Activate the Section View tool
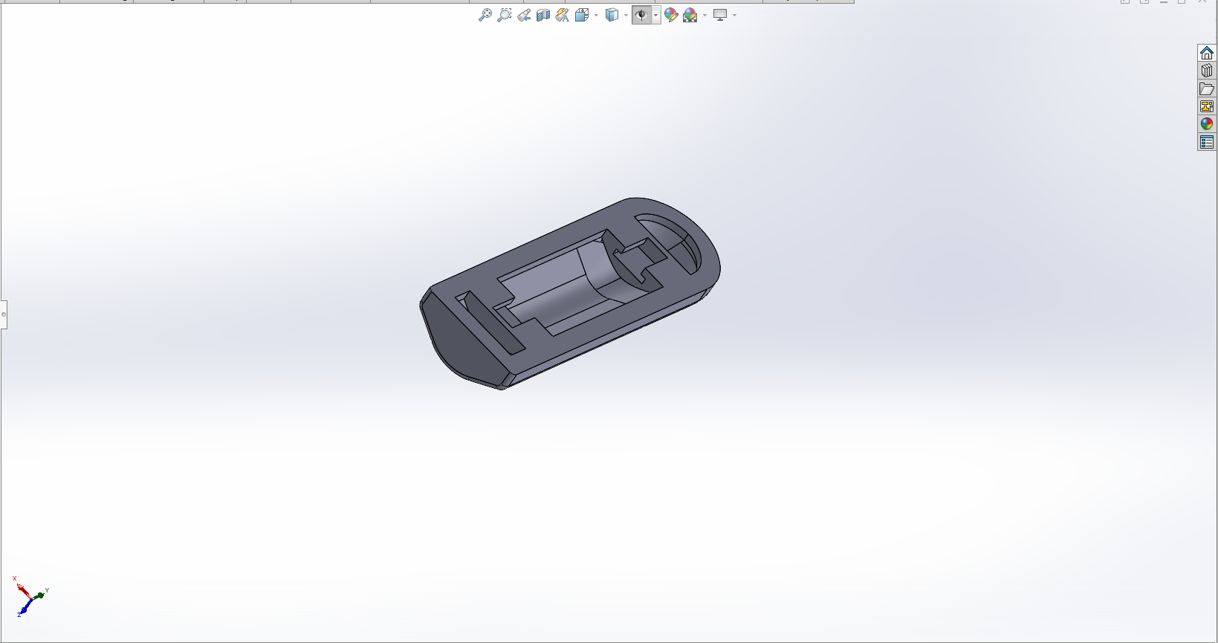 (543, 15)
